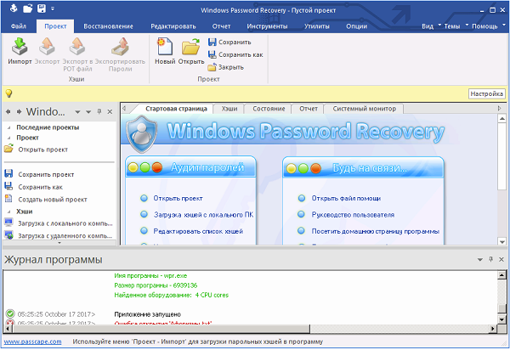
Task: Open the www.passcape.com link
Action: 32,342
